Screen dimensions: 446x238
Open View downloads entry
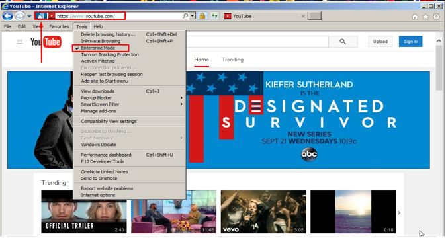pyautogui.click(x=130, y=91)
